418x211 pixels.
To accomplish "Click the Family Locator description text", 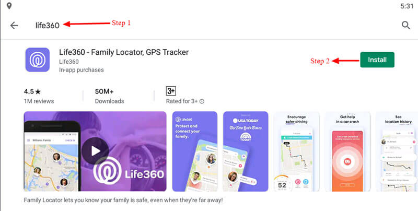I will coord(123,200).
